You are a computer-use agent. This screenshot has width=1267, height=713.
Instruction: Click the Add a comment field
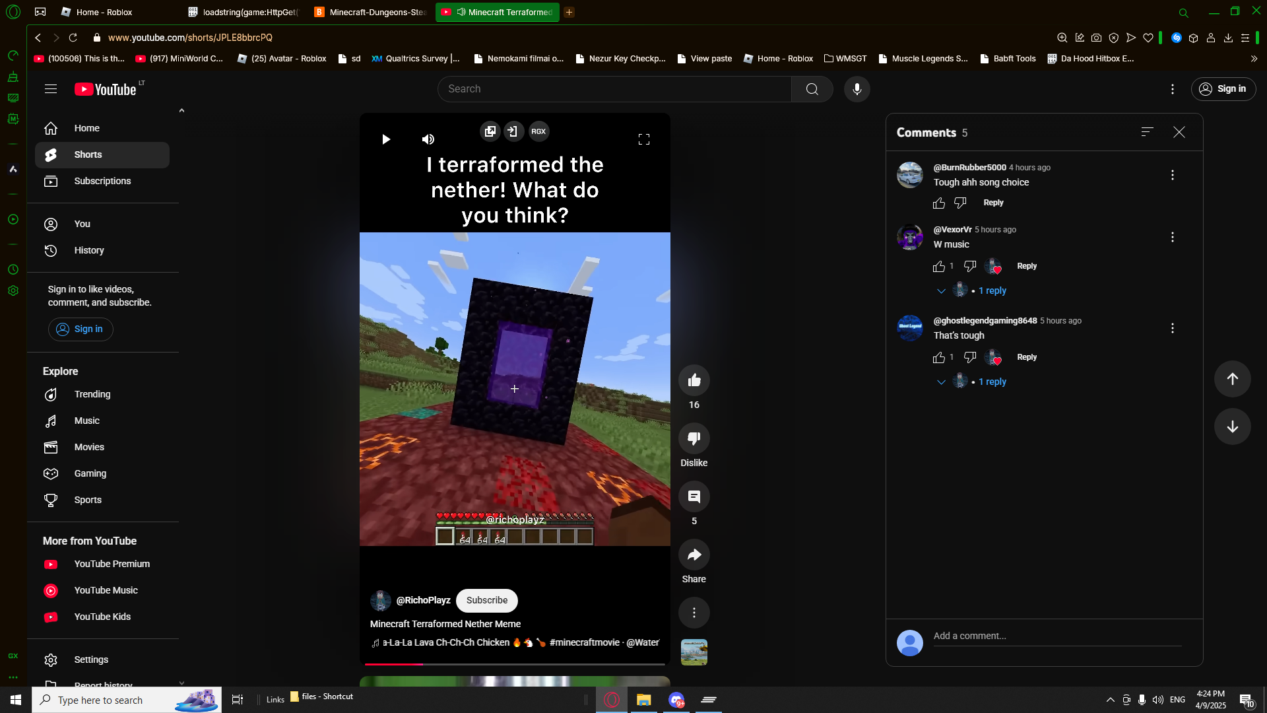click(x=1057, y=636)
